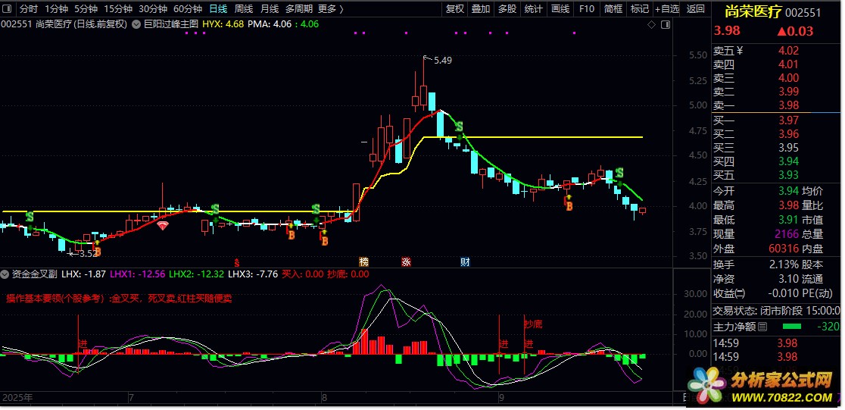The width and height of the screenshot is (845, 410).
Task: Click the 买一 price 3.97
Action: point(787,120)
